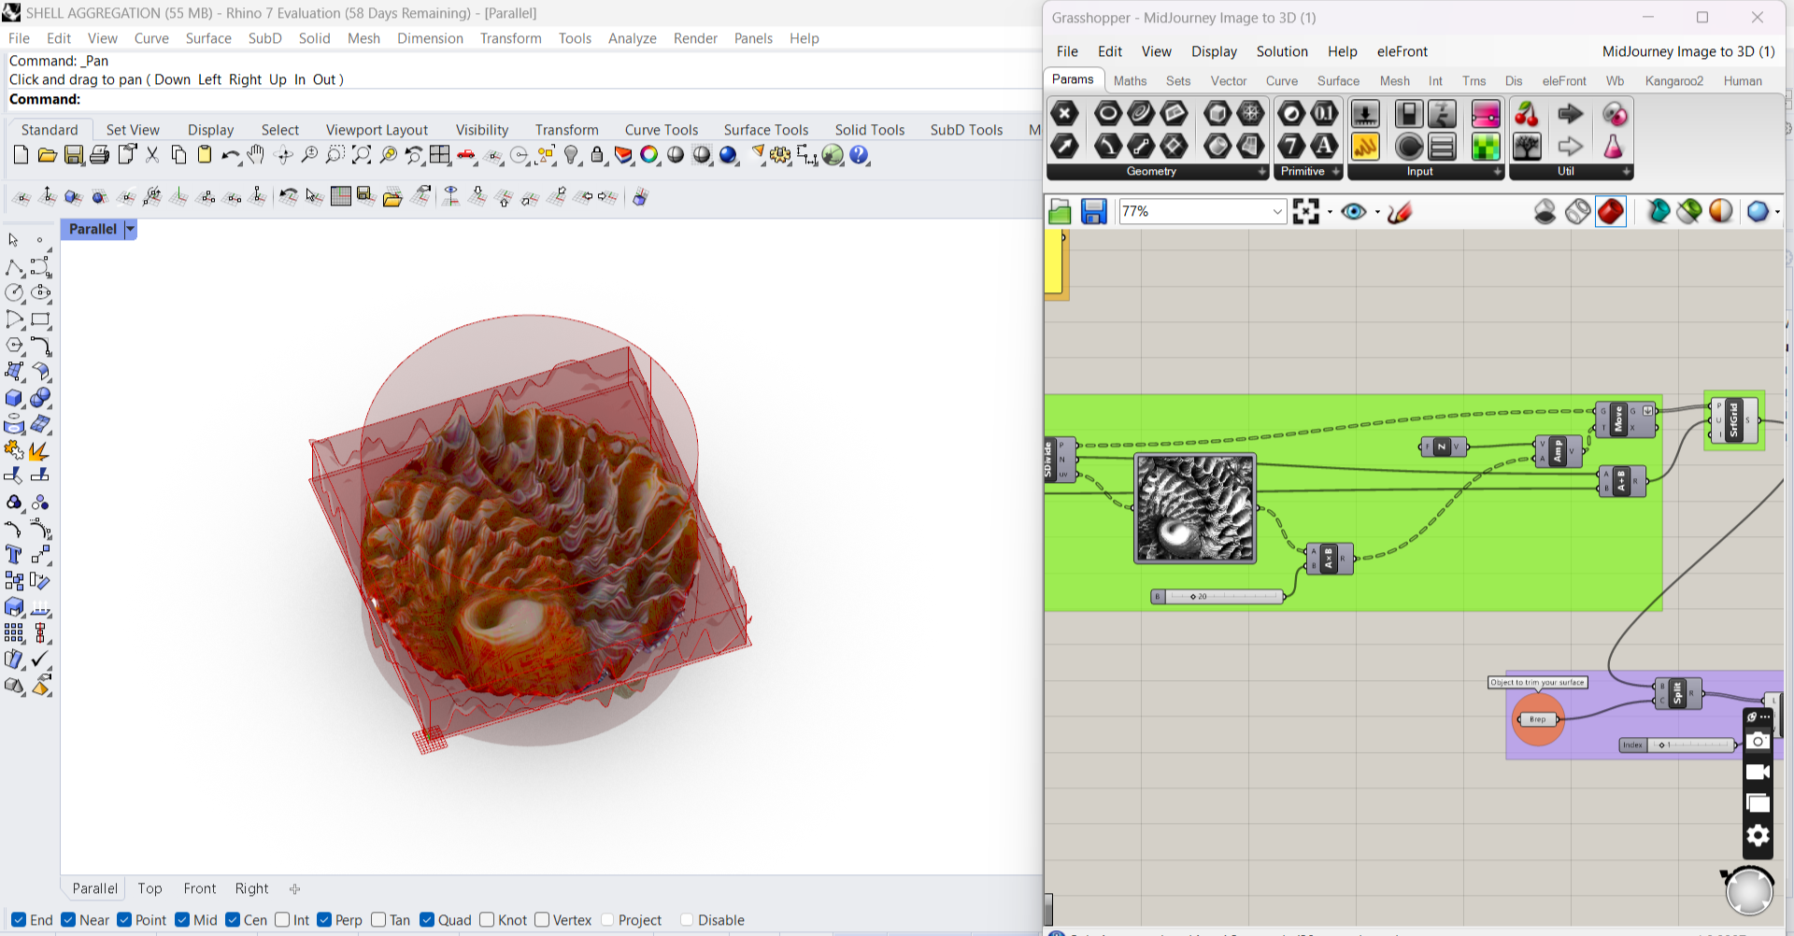Screen dimensions: 1794x936
Task: Place a Gradient component from the Input panel
Action: pyautogui.click(x=1486, y=114)
